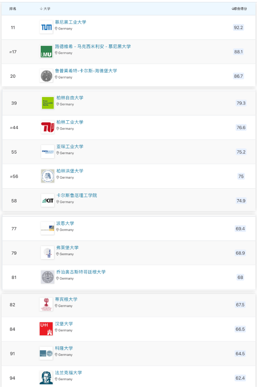Screen dimensions: 257x387
Task: Open 慕尼黑工业大学 link
Action: click(x=71, y=22)
